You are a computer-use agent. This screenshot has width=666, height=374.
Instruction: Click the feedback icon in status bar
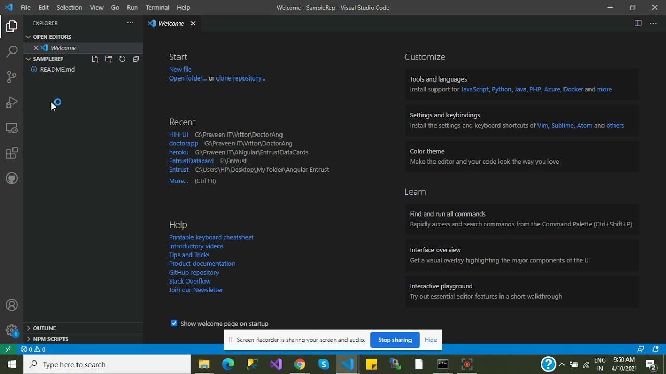click(x=641, y=350)
